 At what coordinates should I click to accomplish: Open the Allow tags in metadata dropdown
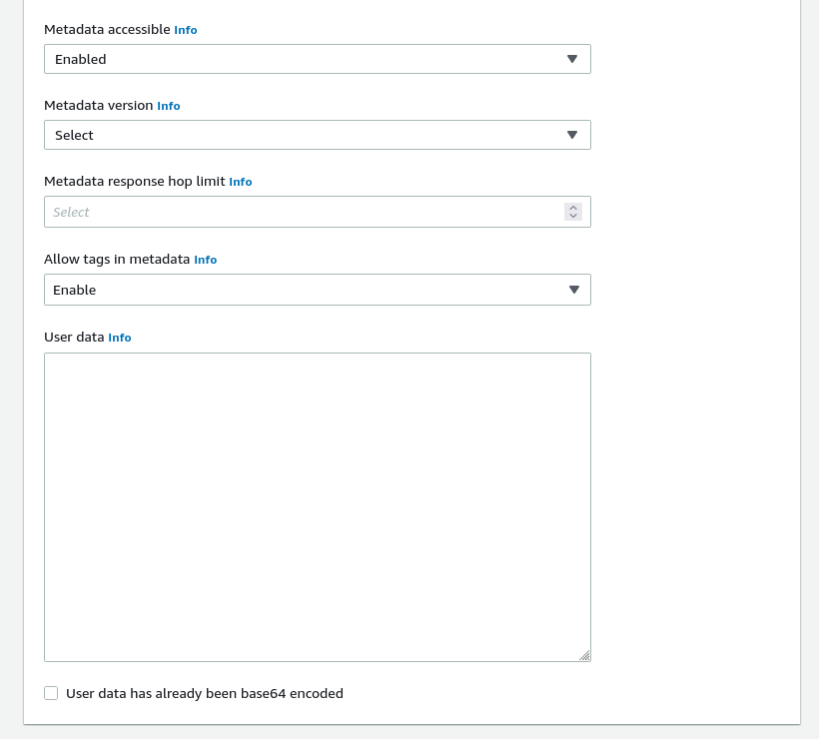[x=300, y=290]
